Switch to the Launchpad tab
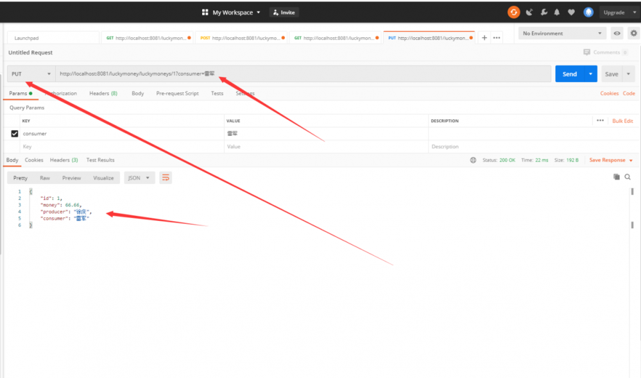Viewport: 641px width, 378px height. coord(53,38)
